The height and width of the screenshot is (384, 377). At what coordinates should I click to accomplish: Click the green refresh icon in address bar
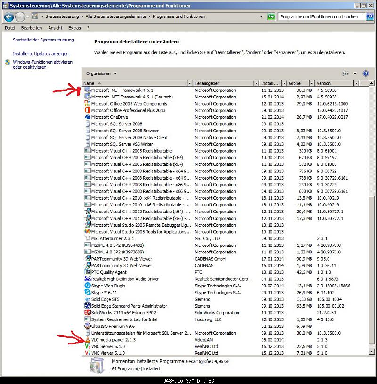pyautogui.click(x=271, y=16)
